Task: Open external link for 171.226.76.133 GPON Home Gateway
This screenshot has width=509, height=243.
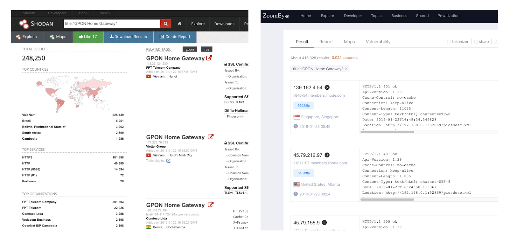Action: tap(211, 137)
